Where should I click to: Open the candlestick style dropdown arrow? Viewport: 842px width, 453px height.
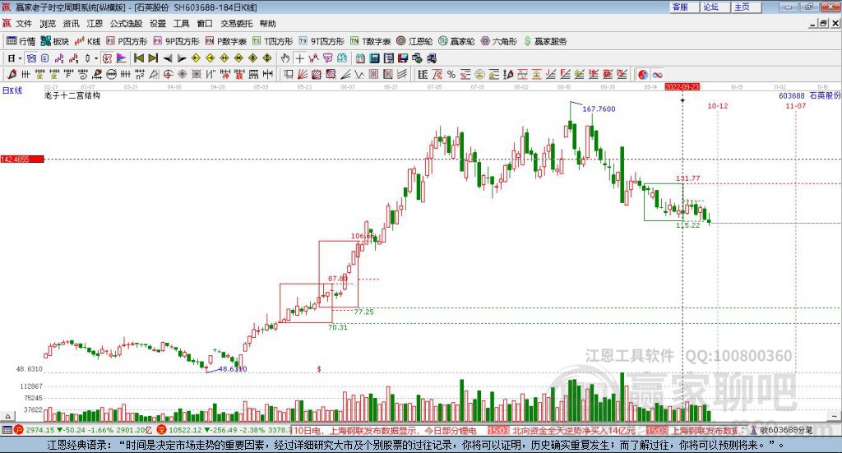96,58
